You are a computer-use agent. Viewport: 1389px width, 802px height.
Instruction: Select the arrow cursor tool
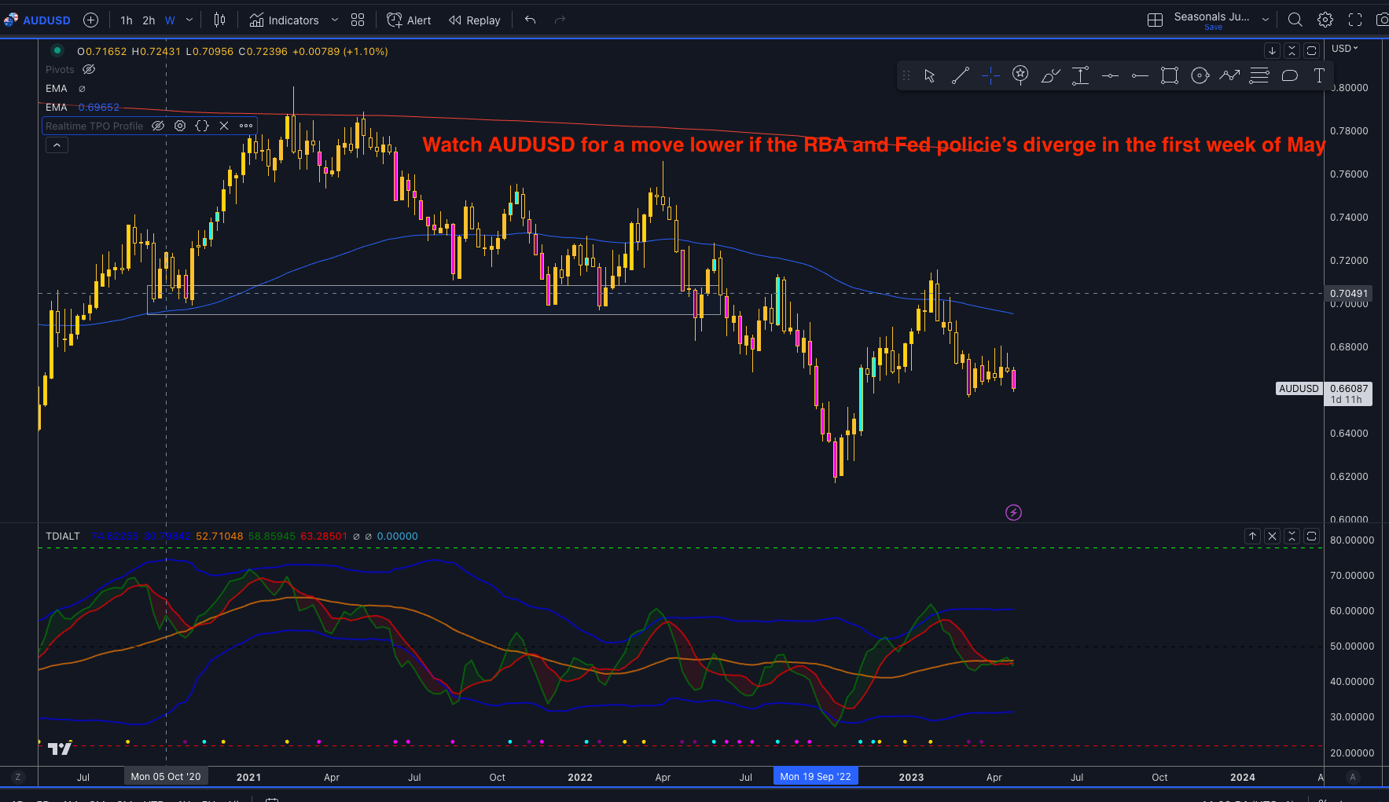[930, 75]
